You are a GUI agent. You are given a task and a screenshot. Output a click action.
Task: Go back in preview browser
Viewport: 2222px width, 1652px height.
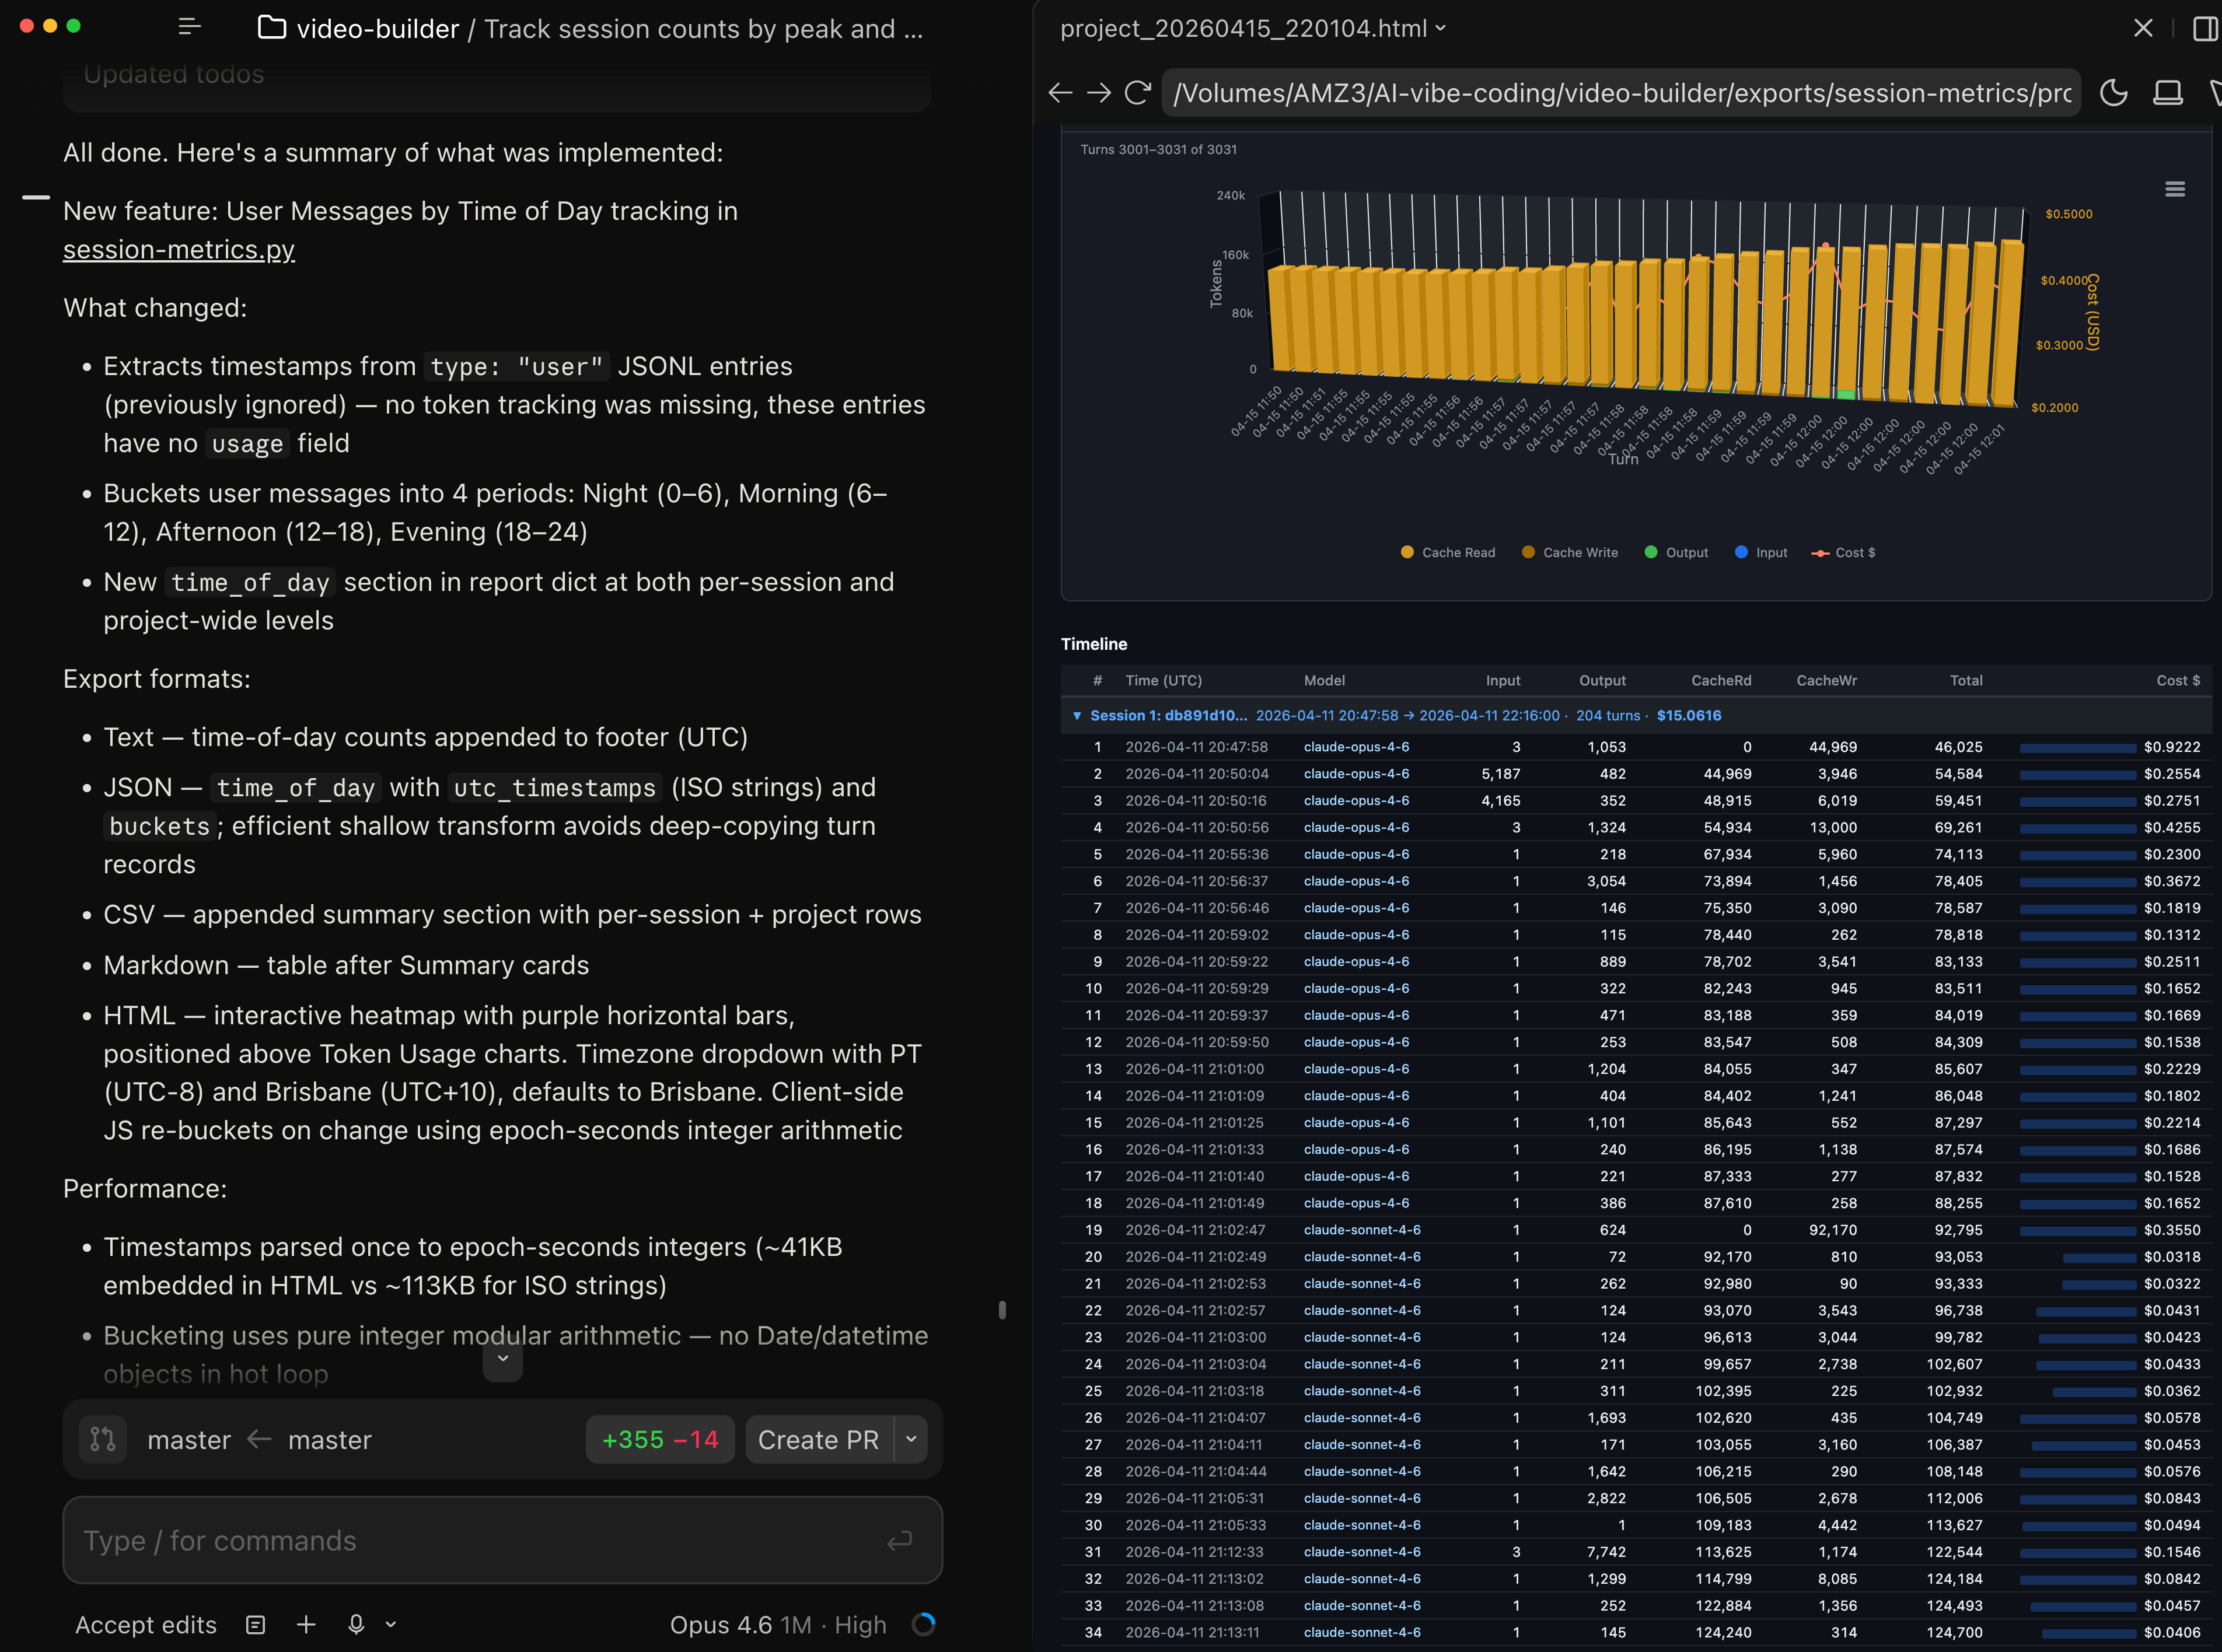click(1060, 93)
